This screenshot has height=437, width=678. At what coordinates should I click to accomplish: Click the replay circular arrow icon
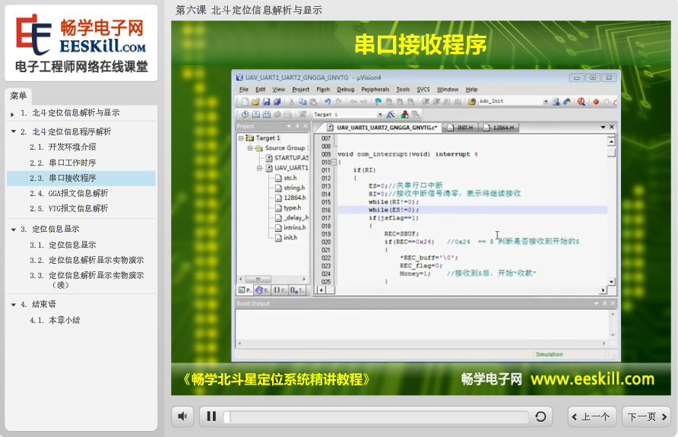540,416
